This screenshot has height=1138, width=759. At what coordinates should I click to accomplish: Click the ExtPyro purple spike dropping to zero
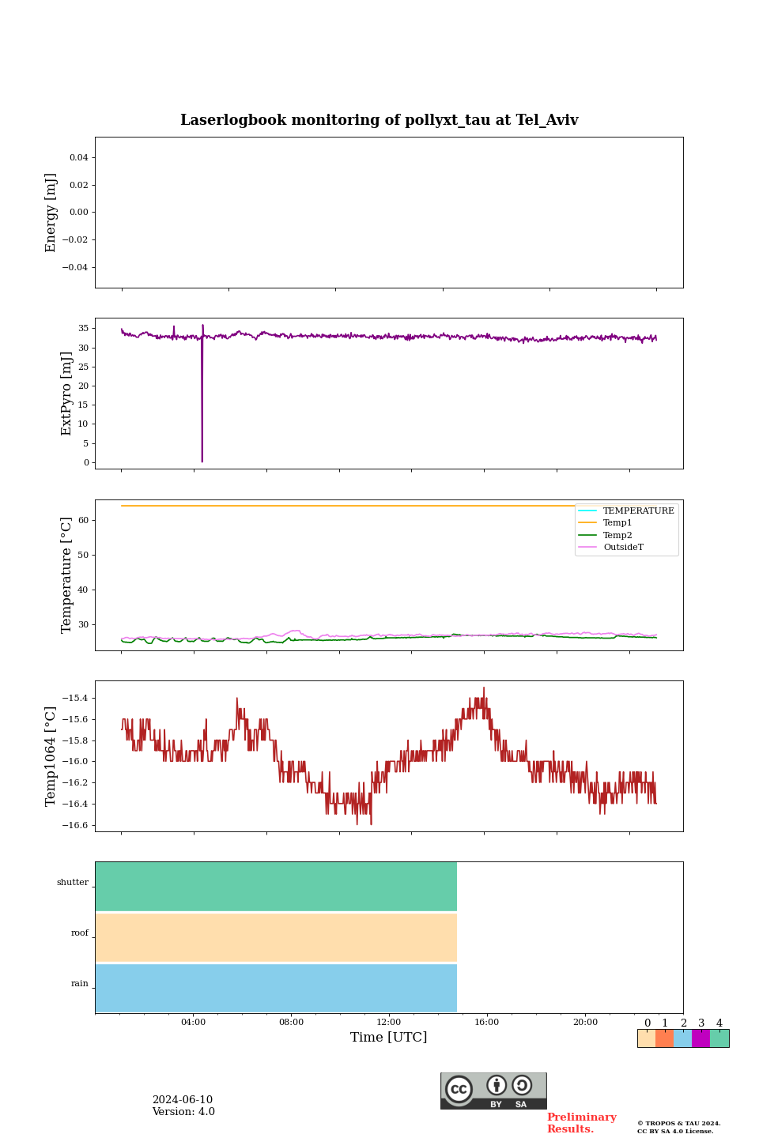(202, 395)
